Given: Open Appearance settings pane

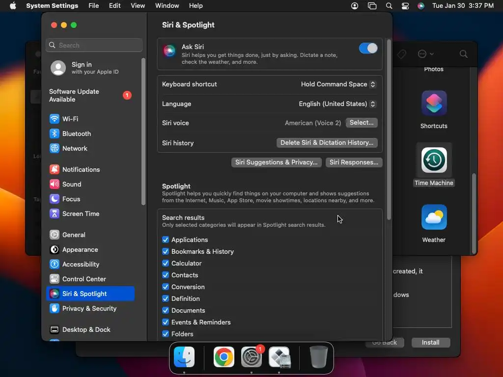Looking at the screenshot, I should [x=90, y=250].
